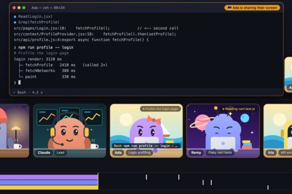Open Claude's video tile with the headset character

coord(70,130)
